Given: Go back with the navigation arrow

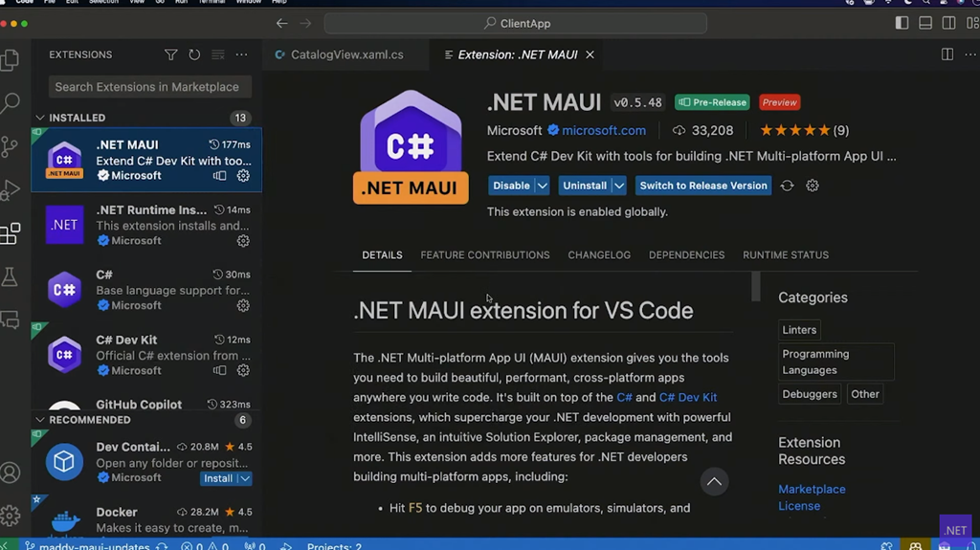Looking at the screenshot, I should point(282,24).
